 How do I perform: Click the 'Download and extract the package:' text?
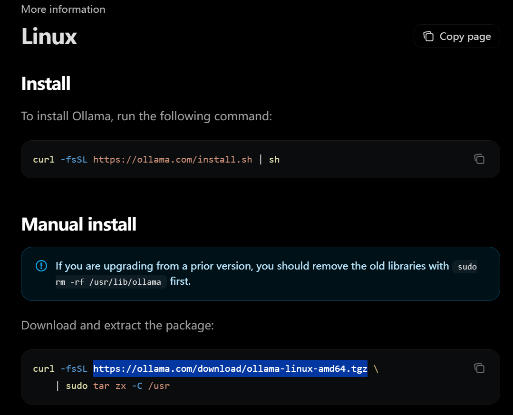pos(117,326)
